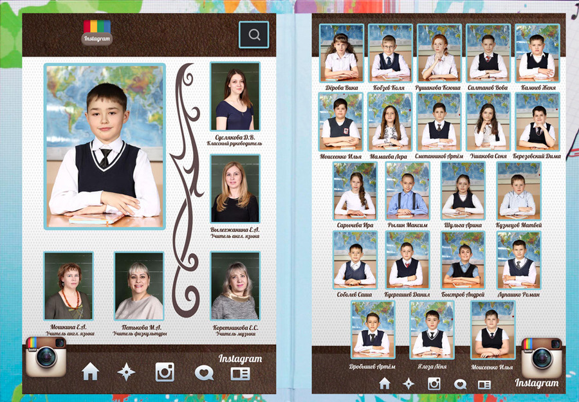Open heart speech bubble icon on right page

(460, 384)
